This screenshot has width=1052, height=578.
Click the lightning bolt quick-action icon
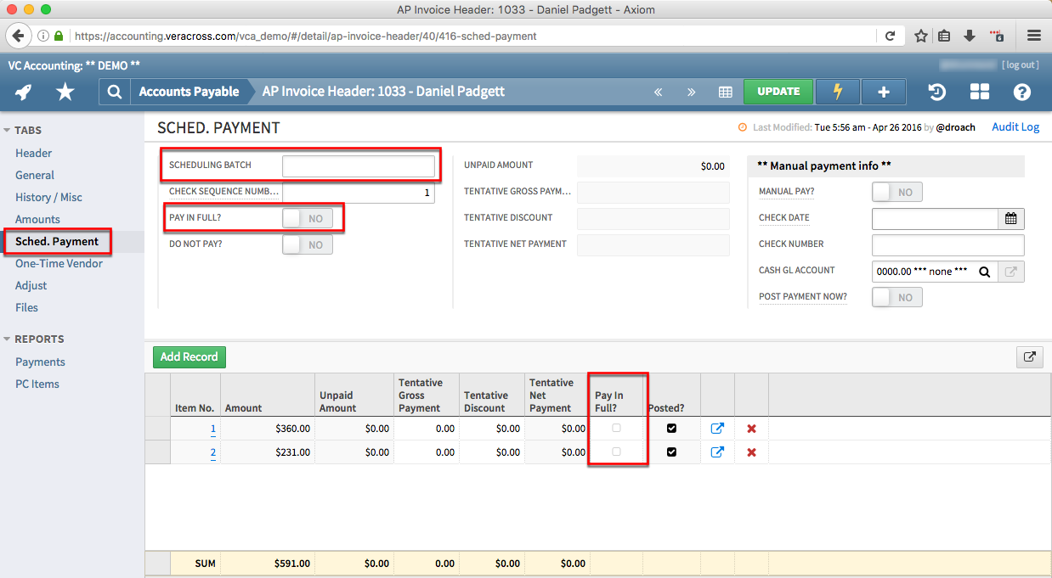point(837,91)
